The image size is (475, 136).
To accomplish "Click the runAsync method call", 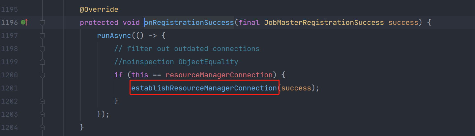I will (x=114, y=36).
